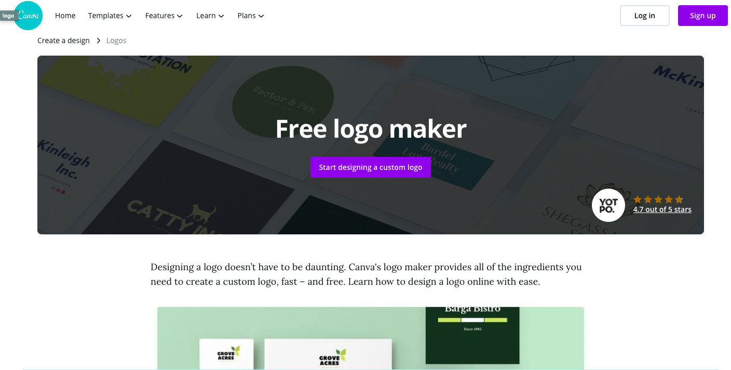
Task: Click the logo tooltip label
Action: coord(8,16)
